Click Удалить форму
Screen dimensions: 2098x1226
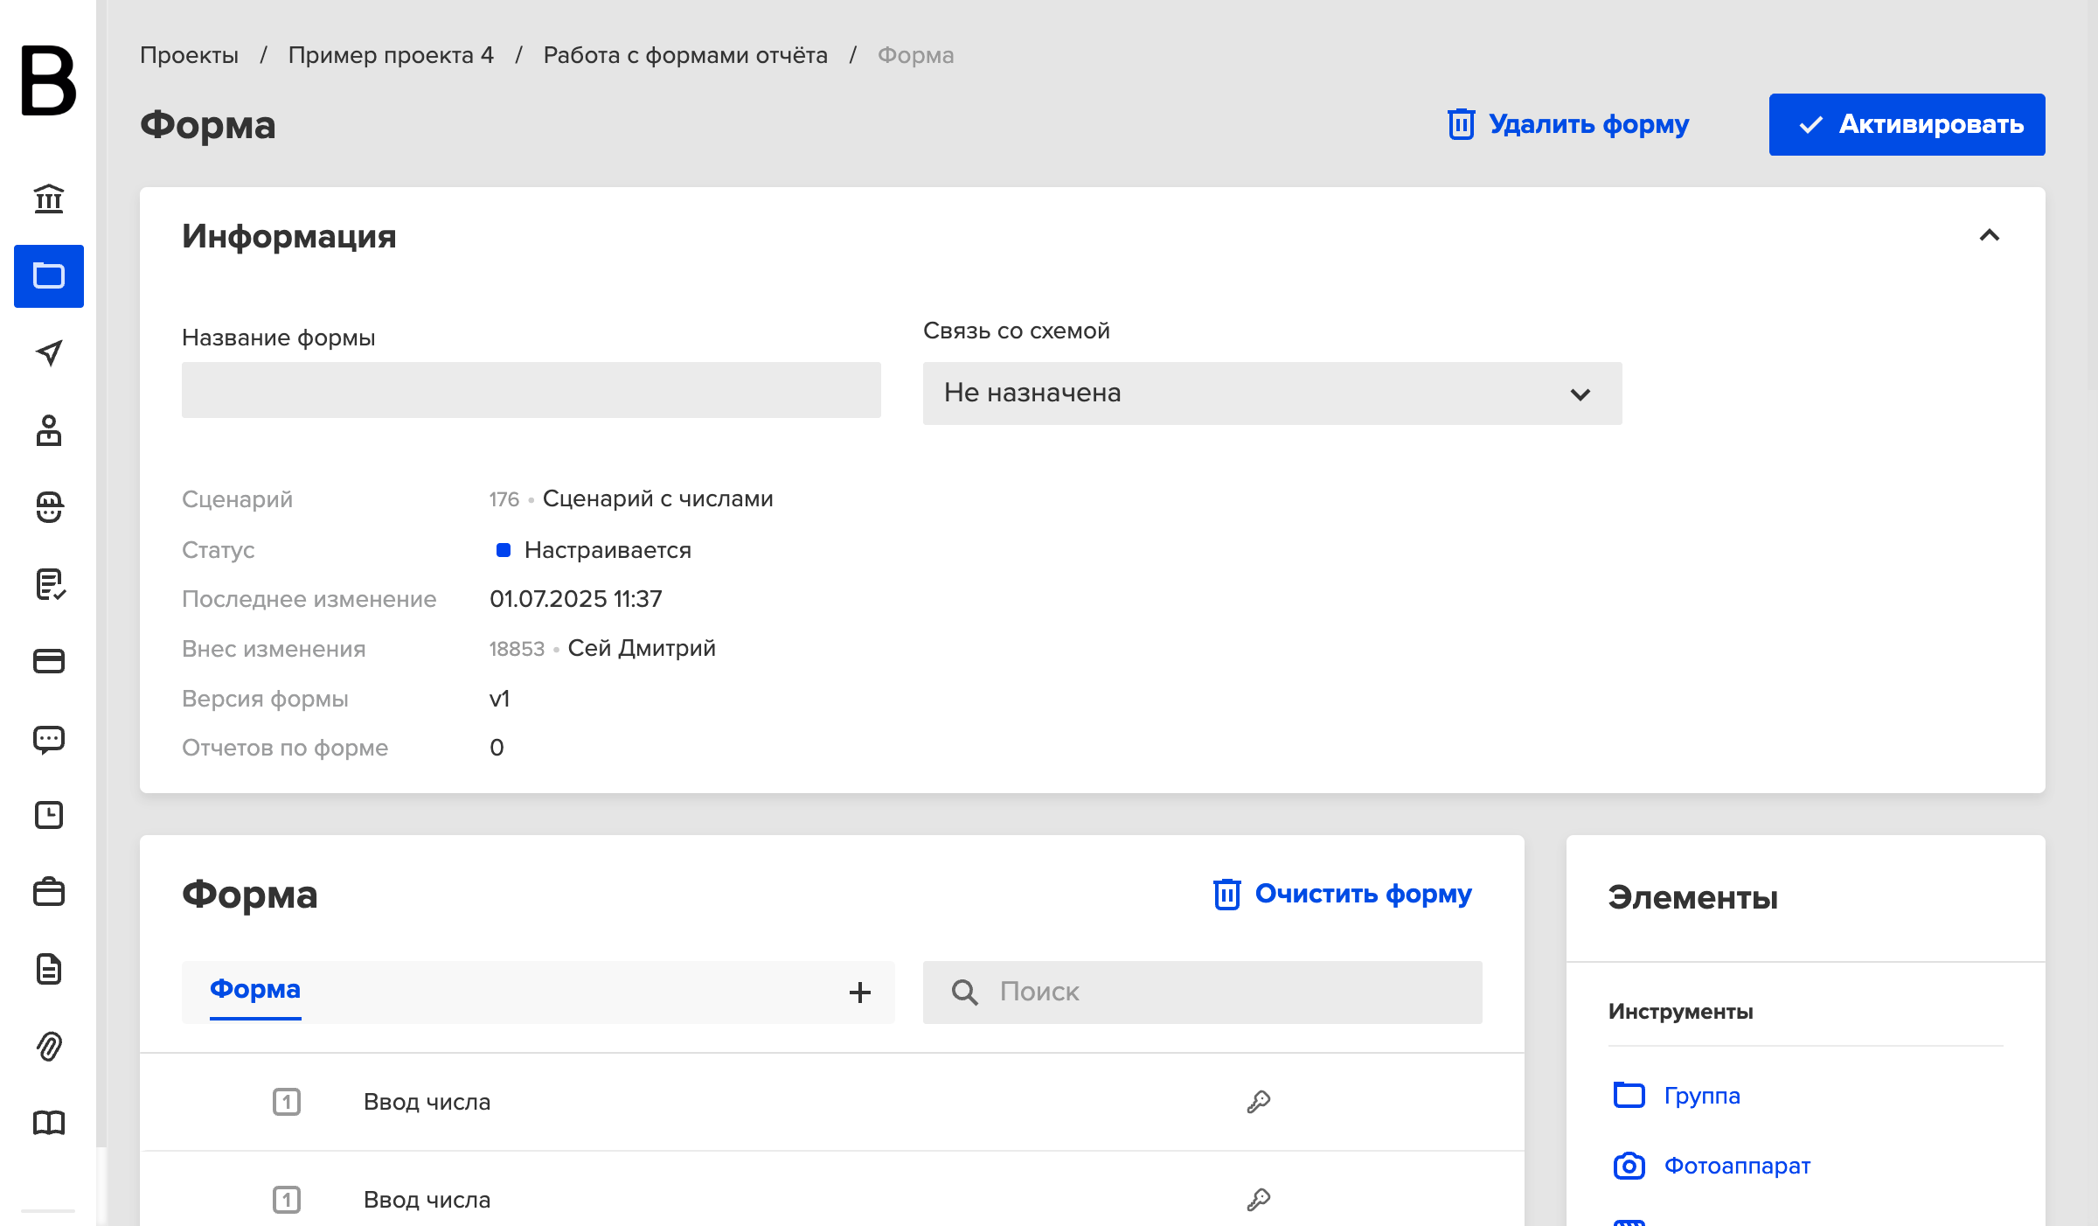(1568, 124)
